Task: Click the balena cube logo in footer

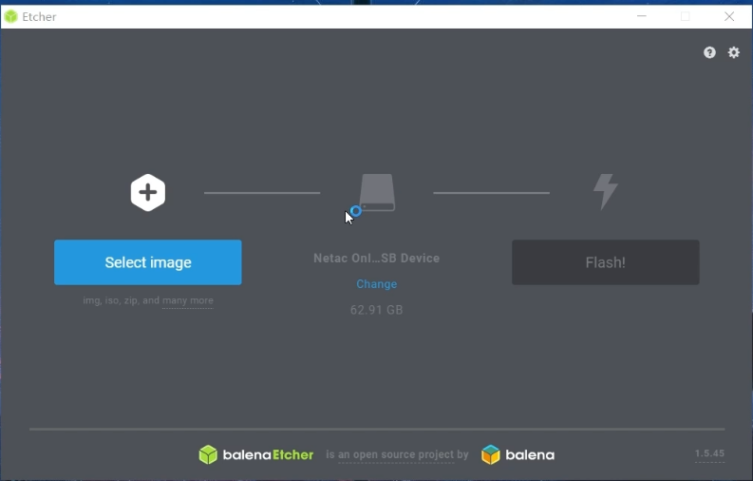Action: 491,455
